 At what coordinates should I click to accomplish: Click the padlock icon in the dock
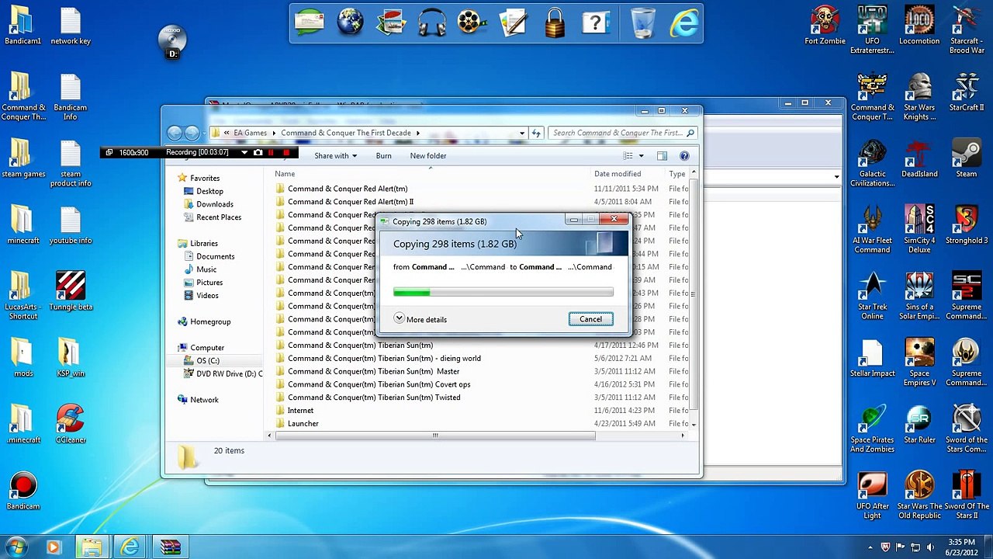[x=555, y=23]
